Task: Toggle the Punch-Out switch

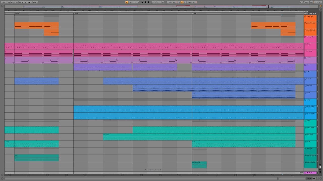Action: coord(185,2)
